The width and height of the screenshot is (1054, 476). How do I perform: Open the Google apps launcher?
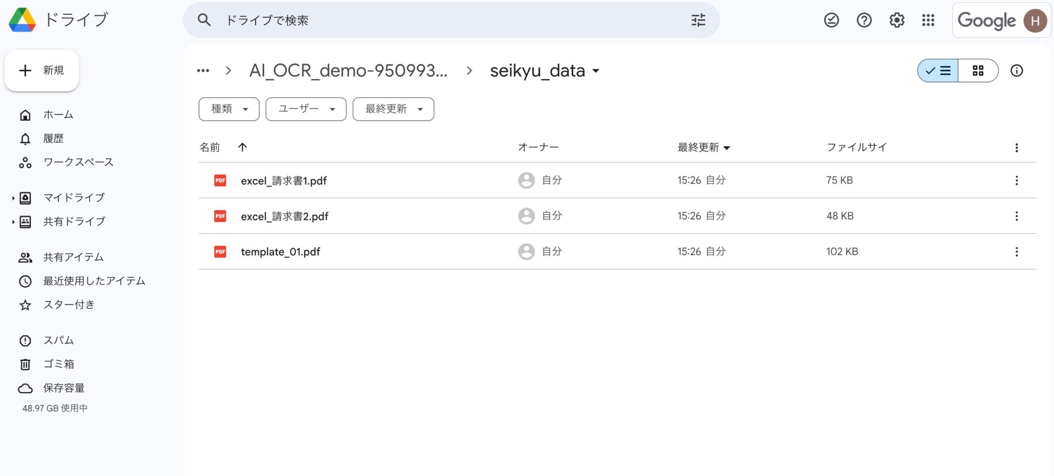(x=928, y=20)
